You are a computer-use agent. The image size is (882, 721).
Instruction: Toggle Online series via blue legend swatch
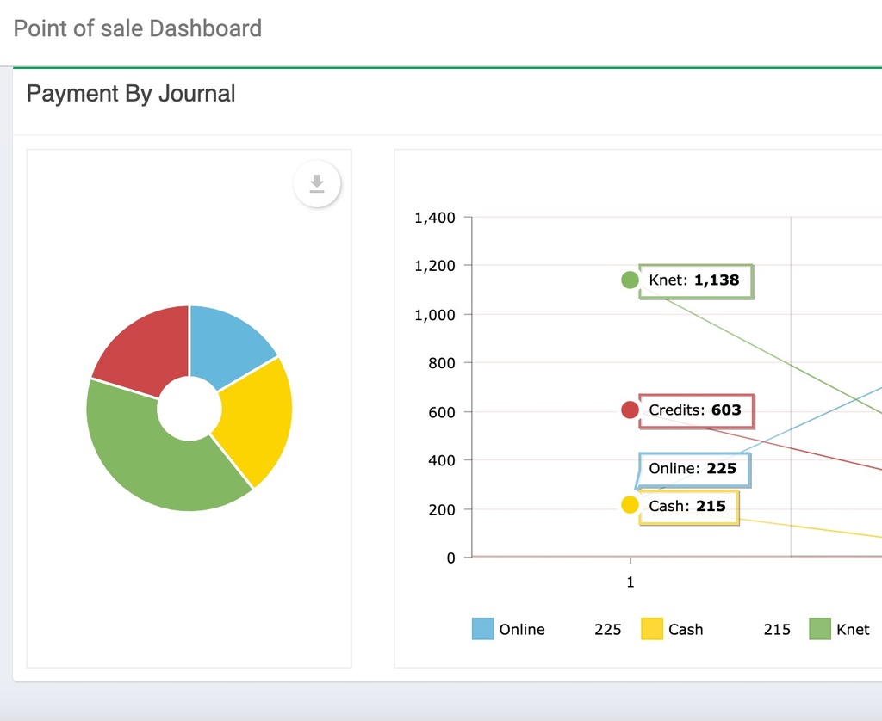tap(483, 629)
